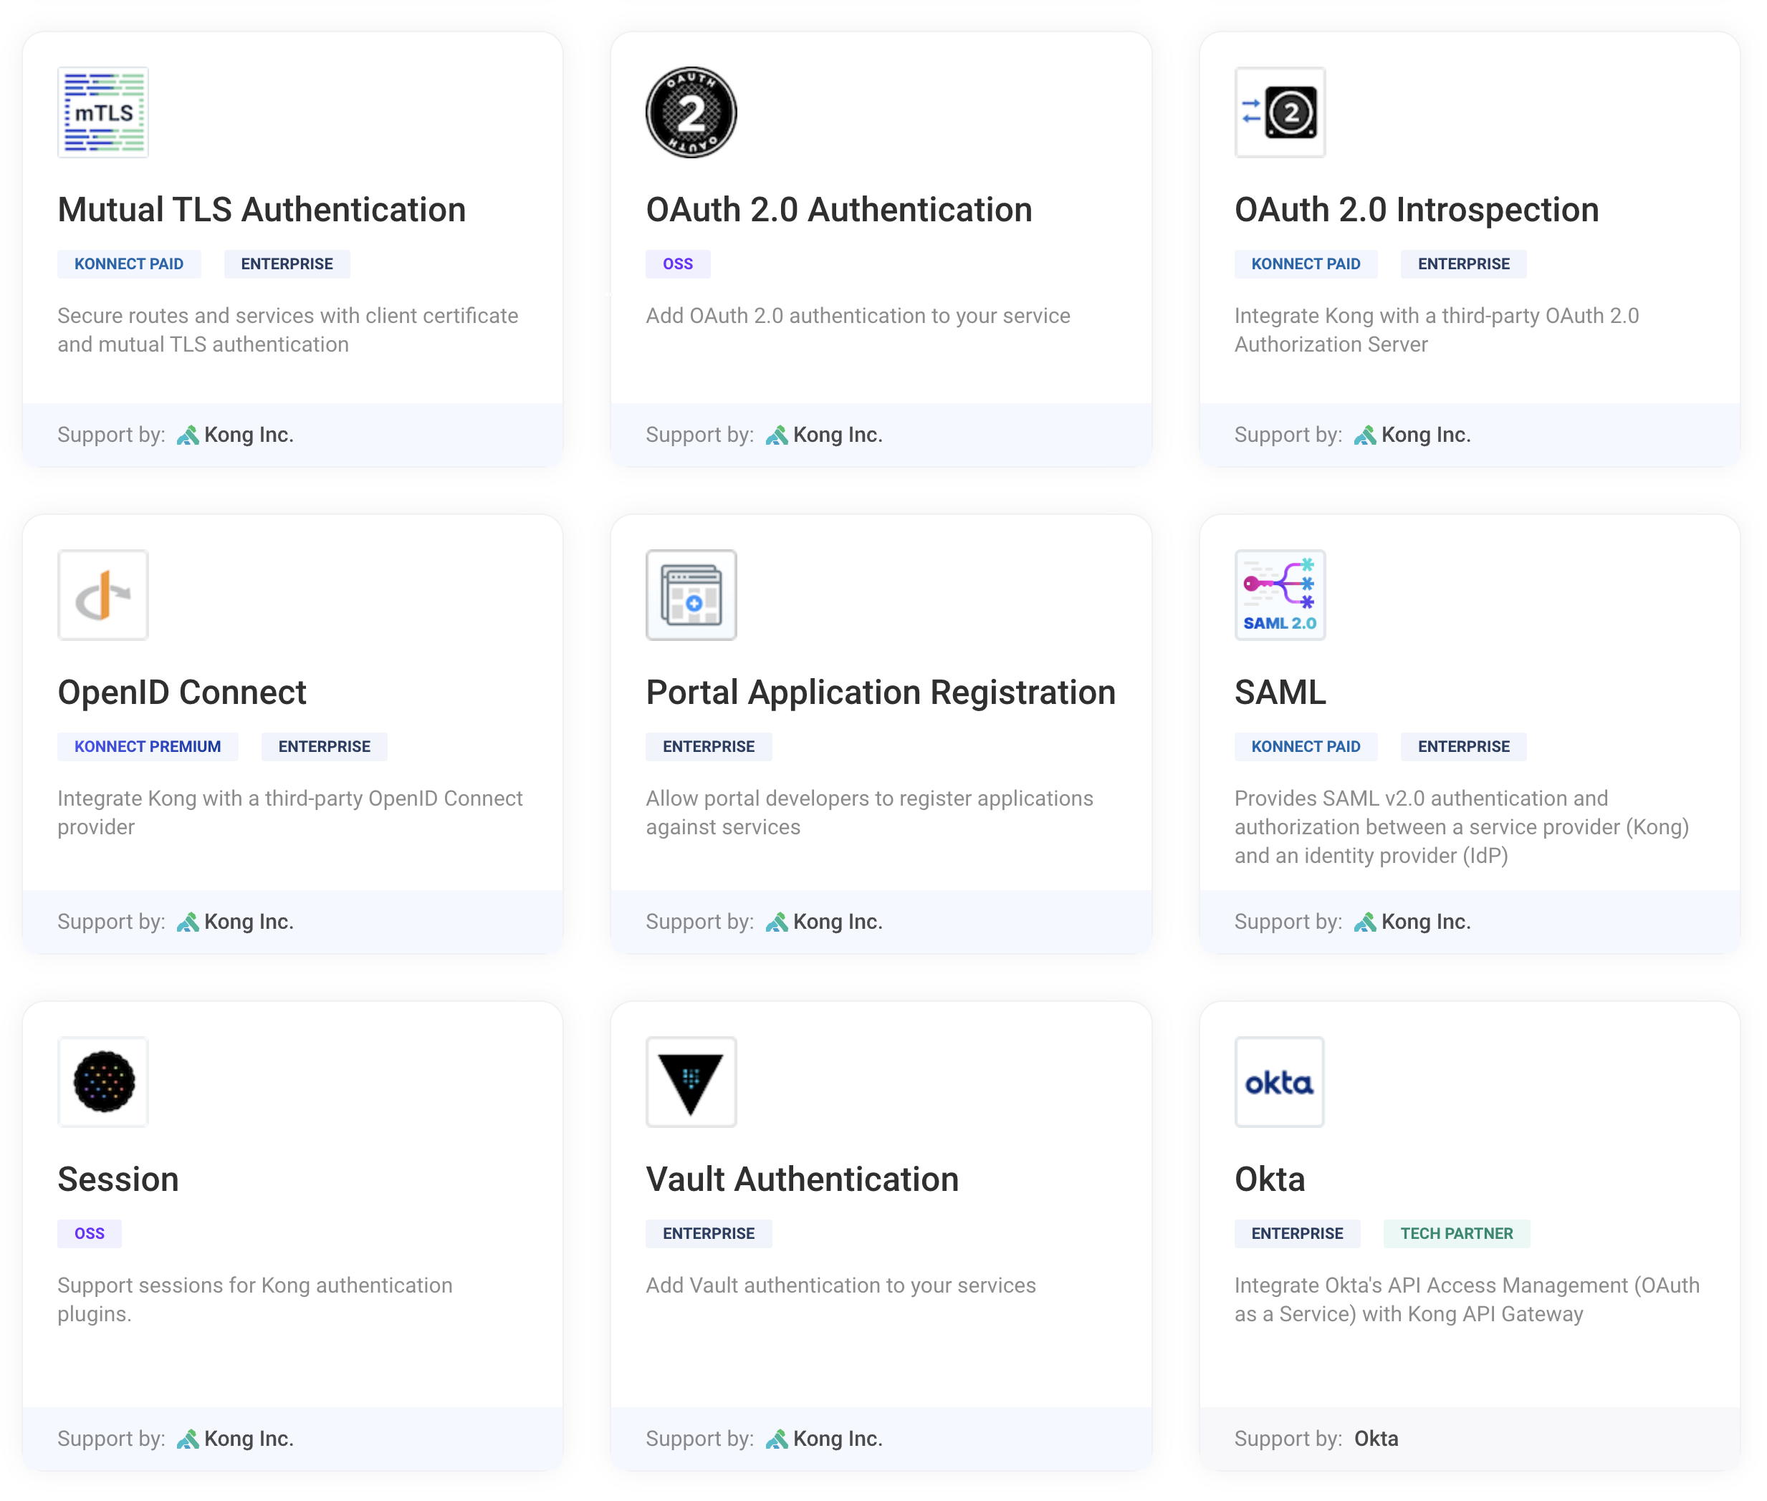This screenshot has width=1767, height=1501.
Task: Click the OAuth 2.0 Authentication round logo
Action: pyautogui.click(x=691, y=112)
